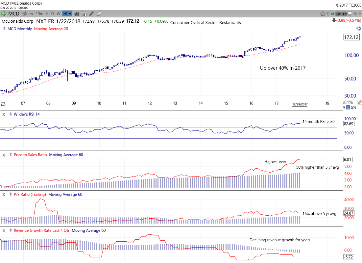Expand Wilder's RSI pane reorder arrows
This screenshot has height=263, width=362.
[x=10, y=114]
